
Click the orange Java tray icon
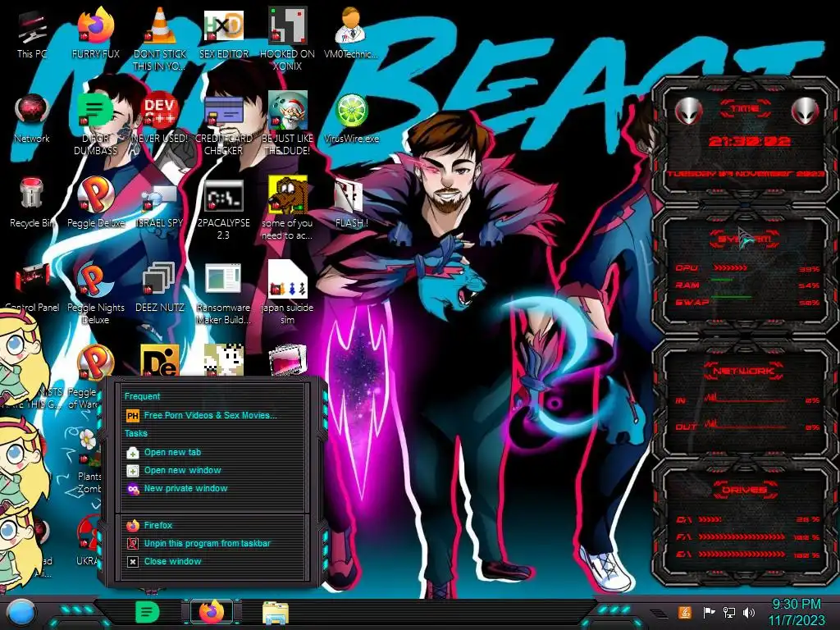coord(685,612)
